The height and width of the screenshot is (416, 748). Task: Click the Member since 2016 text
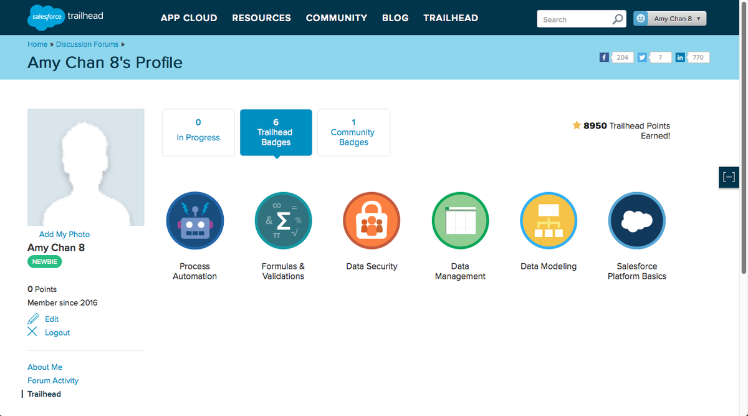pyautogui.click(x=62, y=302)
